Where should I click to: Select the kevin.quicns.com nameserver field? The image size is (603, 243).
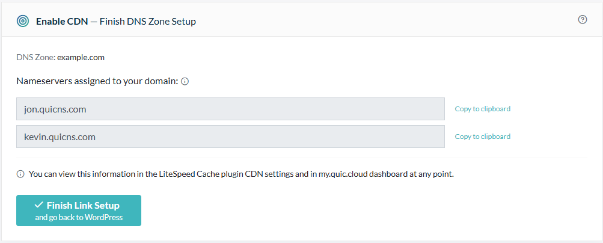coord(230,137)
